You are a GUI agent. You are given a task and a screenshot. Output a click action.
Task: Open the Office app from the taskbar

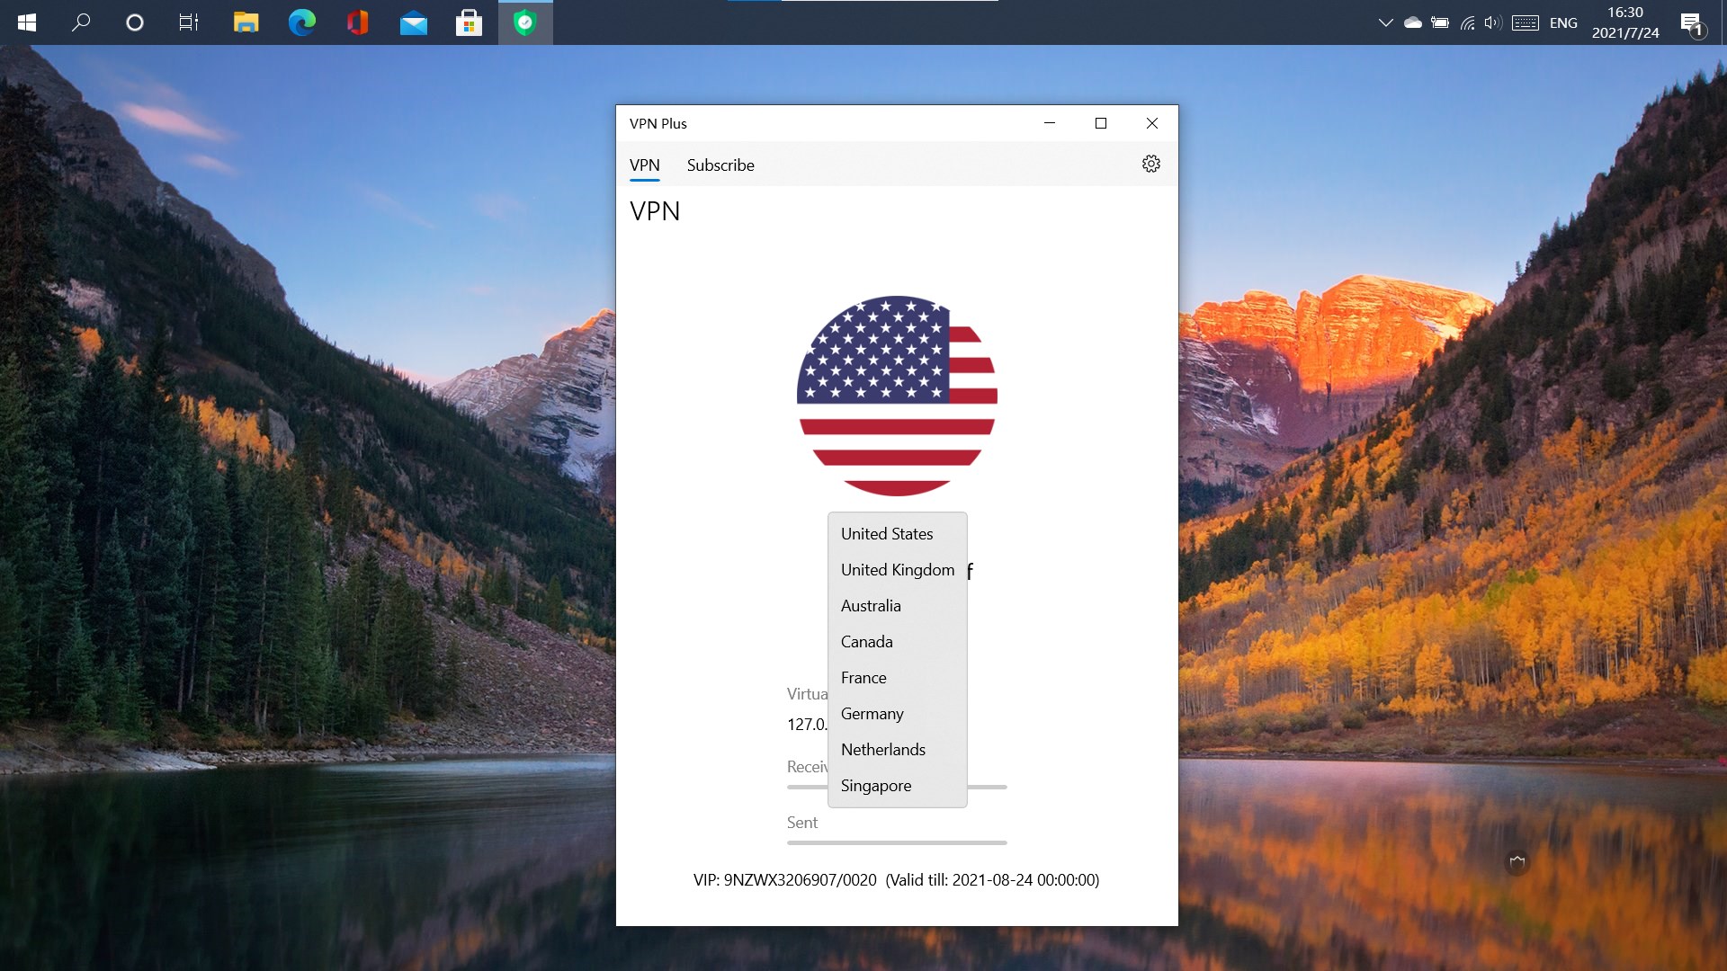click(358, 22)
